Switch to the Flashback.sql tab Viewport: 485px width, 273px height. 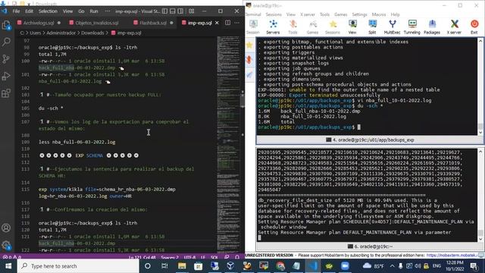(153, 23)
